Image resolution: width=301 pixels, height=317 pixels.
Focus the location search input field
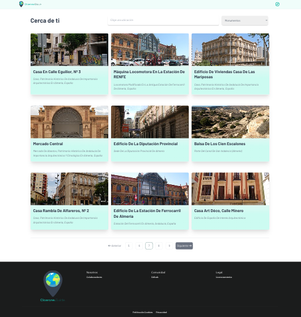(163, 20)
